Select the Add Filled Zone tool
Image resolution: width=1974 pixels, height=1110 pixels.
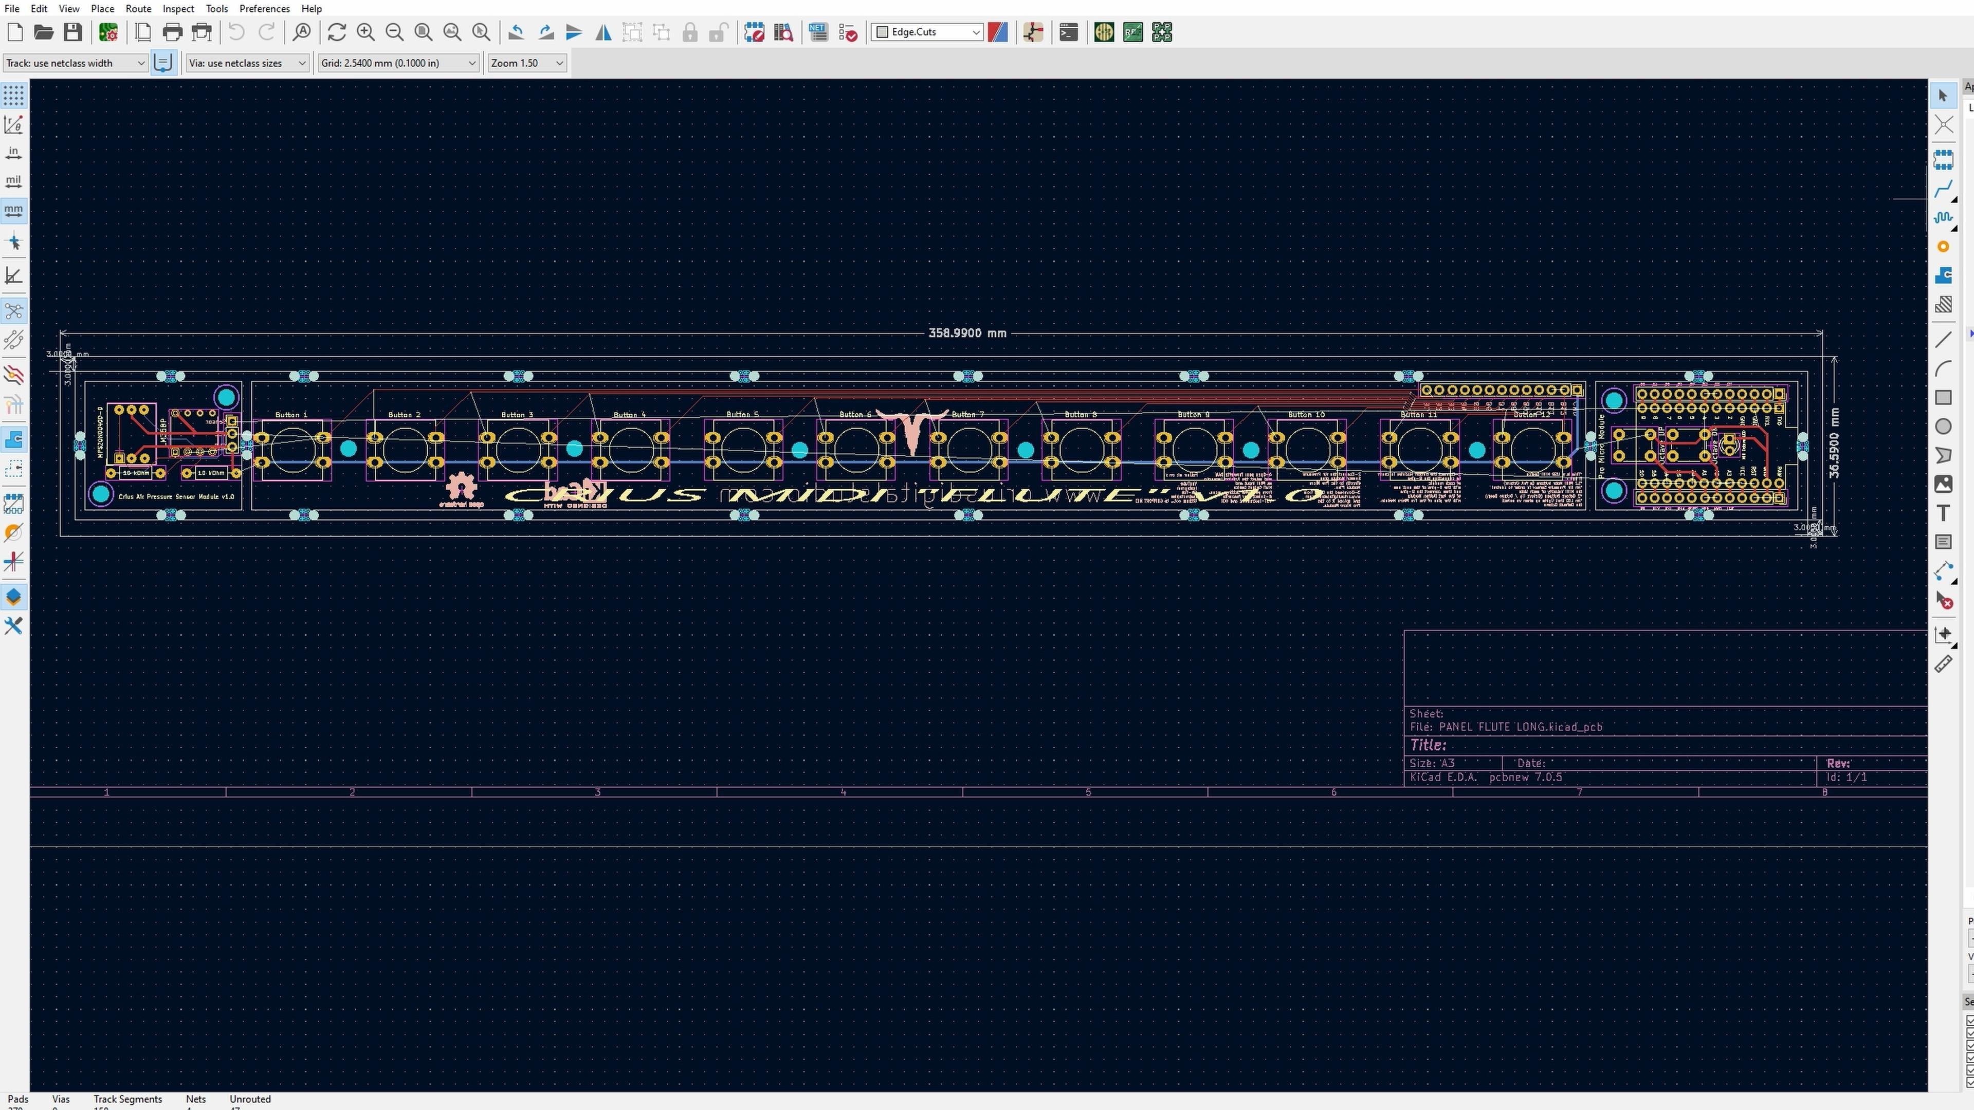point(1943,276)
